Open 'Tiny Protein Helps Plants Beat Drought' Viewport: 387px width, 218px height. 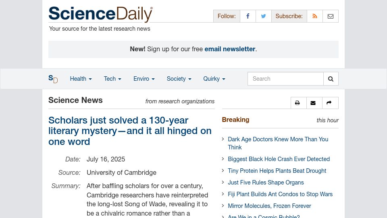(x=277, y=171)
